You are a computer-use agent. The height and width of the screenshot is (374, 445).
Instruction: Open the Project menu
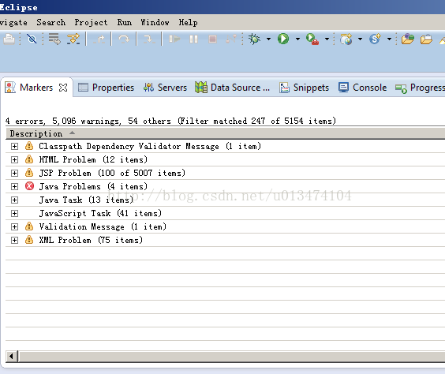[x=91, y=22]
